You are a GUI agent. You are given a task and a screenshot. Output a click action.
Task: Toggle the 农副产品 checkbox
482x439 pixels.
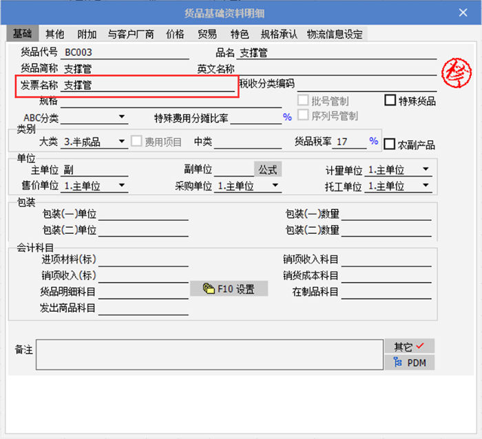point(390,144)
